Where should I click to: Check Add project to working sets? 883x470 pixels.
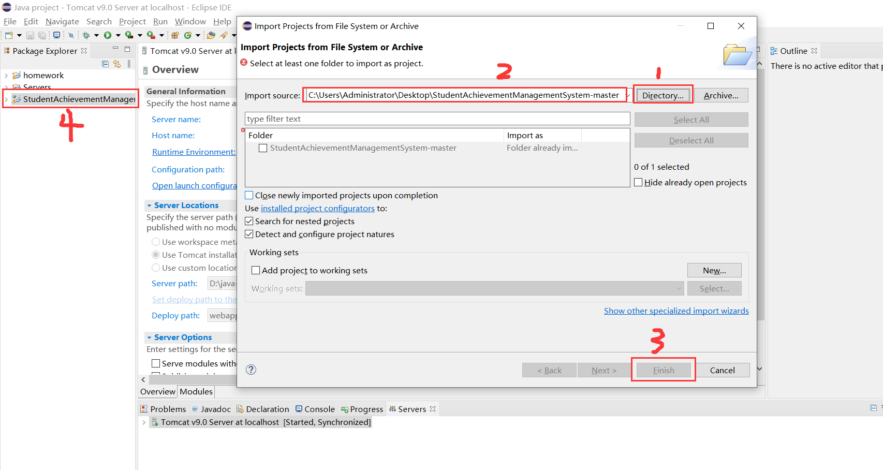256,270
